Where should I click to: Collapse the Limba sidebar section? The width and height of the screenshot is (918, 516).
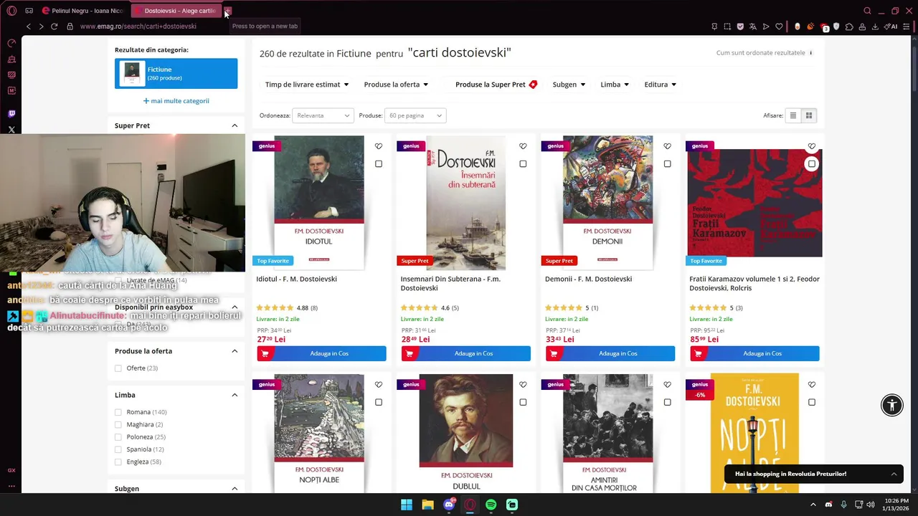coord(235,395)
